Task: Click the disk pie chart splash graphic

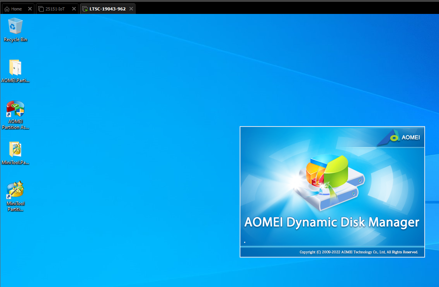Action: point(330,182)
